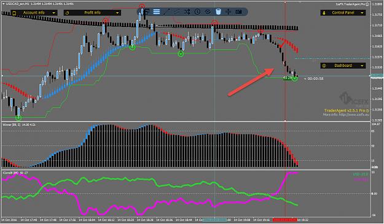Select the dashed line drawing tool
384x224 pixels.
pos(177,12)
